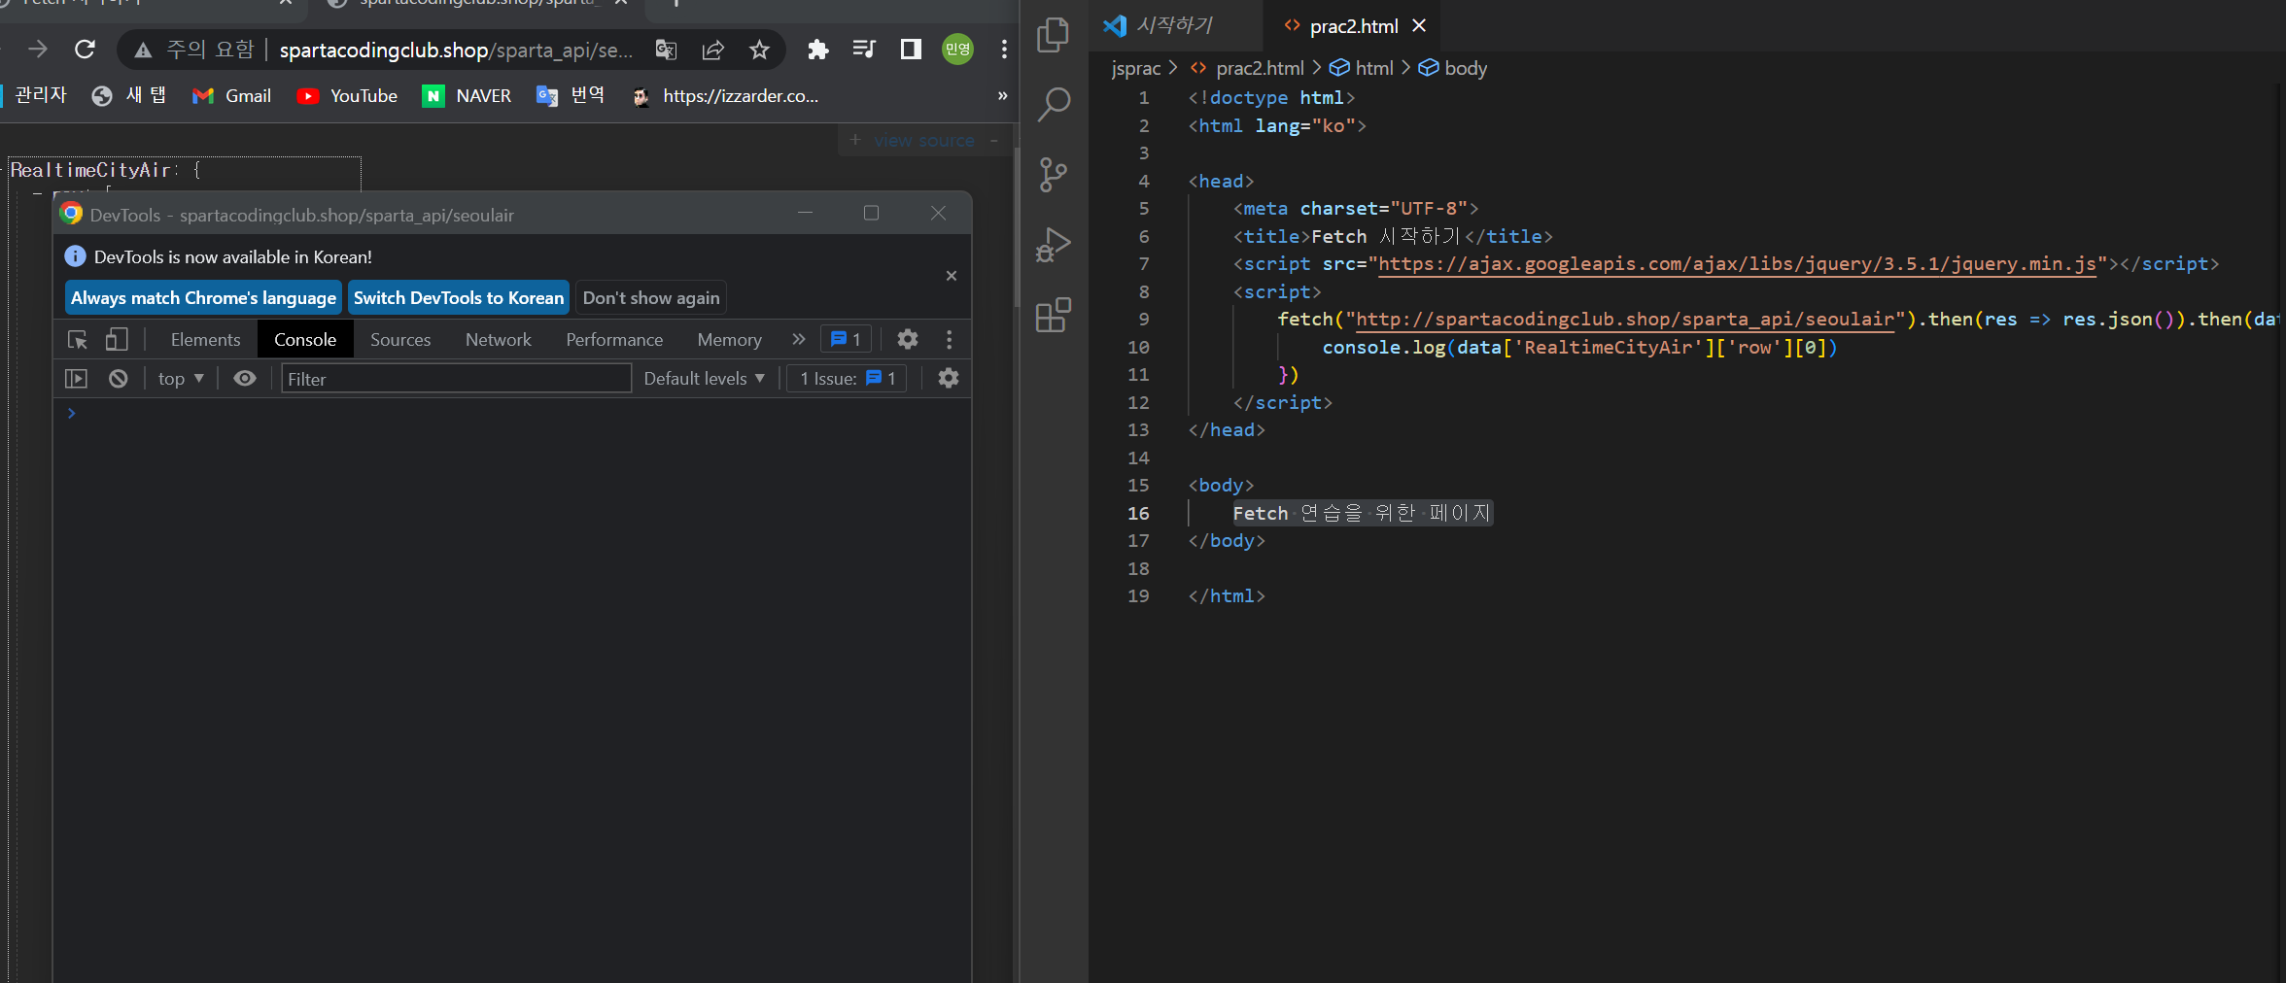
Task: Open the Google Translate page icon
Action: click(x=666, y=50)
